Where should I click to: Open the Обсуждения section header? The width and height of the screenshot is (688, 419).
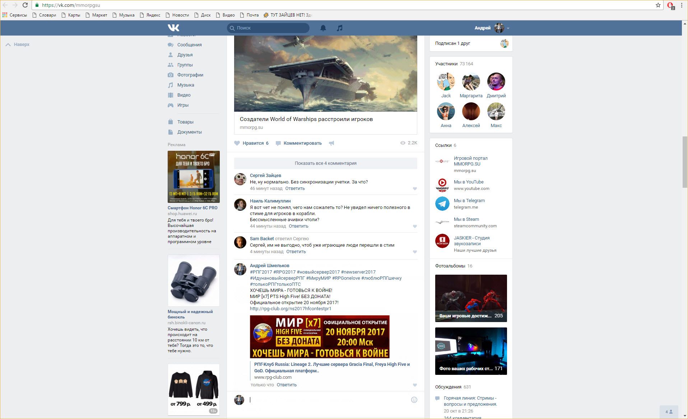pyautogui.click(x=453, y=387)
